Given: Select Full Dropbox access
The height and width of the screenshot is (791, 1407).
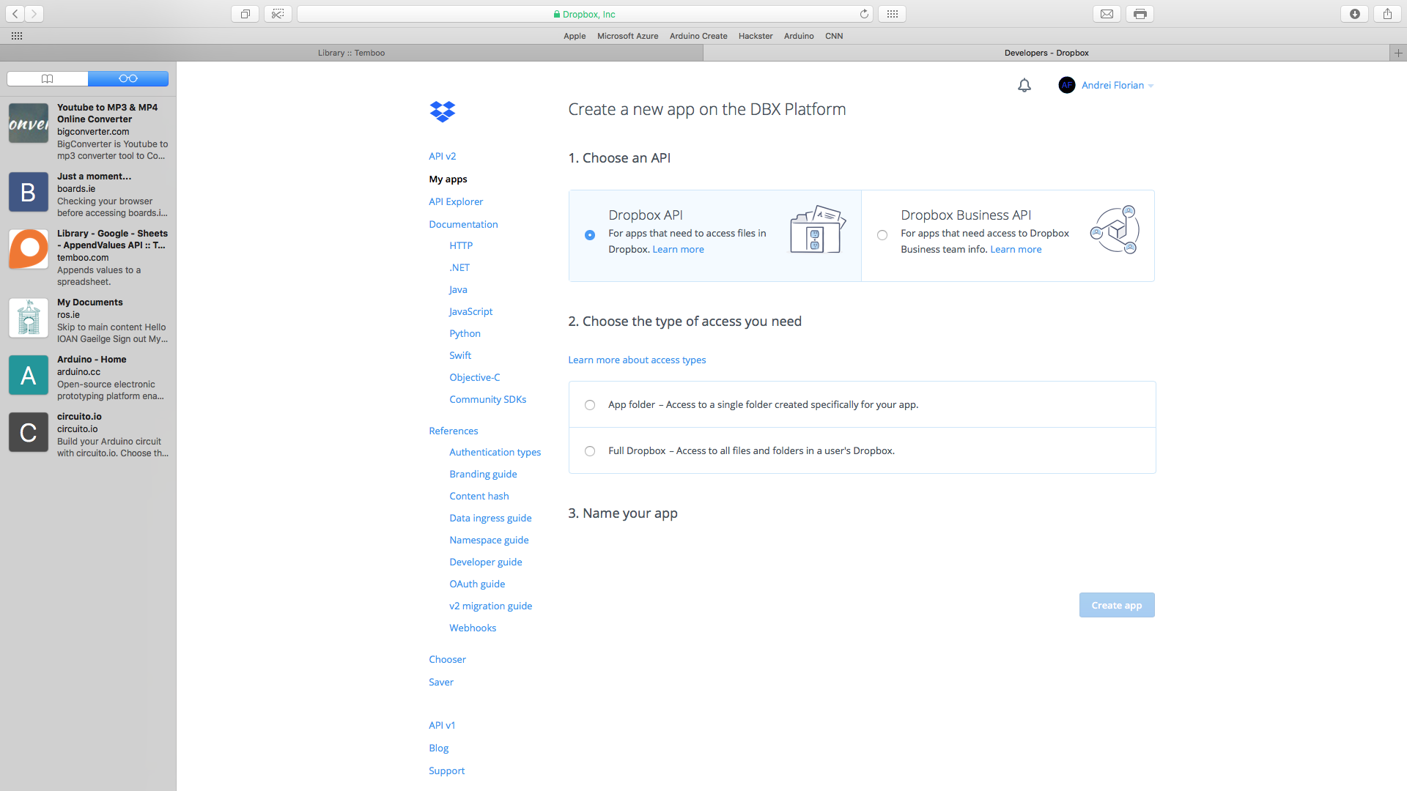Looking at the screenshot, I should (x=590, y=451).
